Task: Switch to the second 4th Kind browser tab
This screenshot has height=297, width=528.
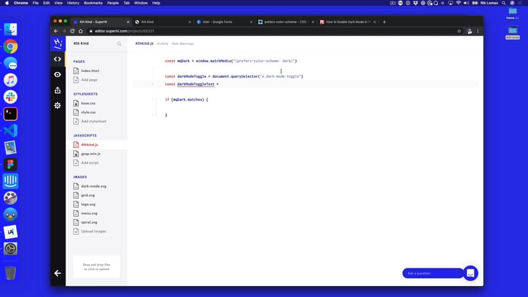Action: 163,22
